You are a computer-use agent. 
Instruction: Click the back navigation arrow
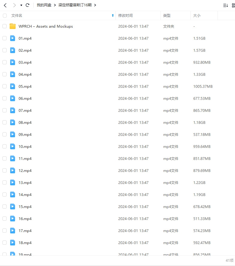(5, 5)
